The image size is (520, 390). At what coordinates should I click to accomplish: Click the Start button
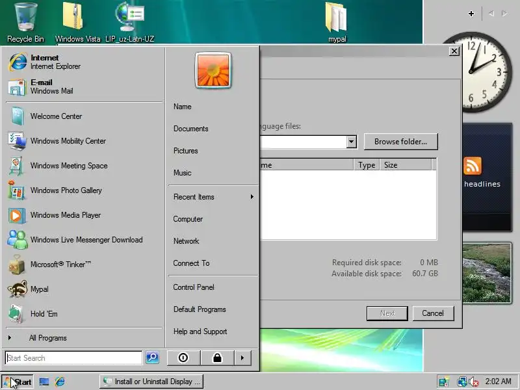(18, 382)
